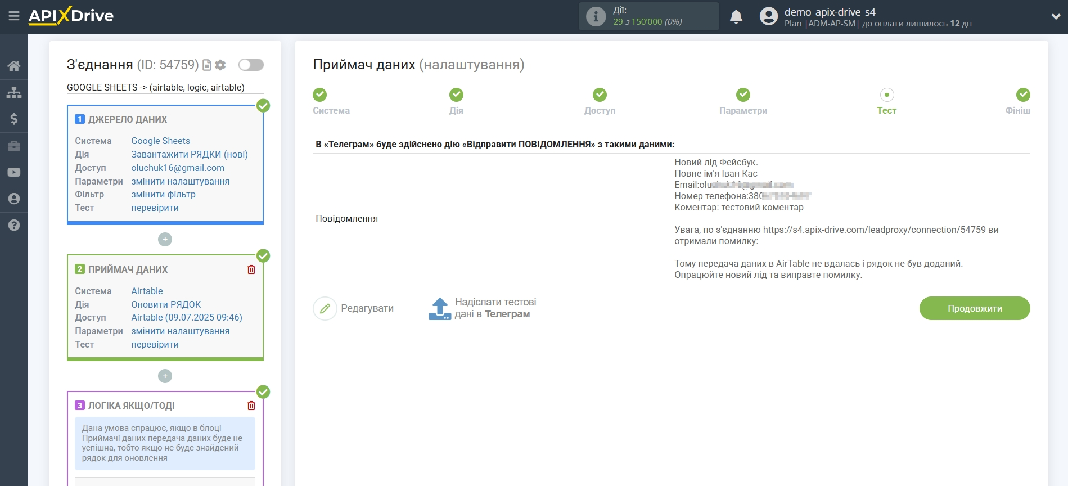This screenshot has height=486, width=1068.
Task: Delete the ЛОГІКА ЯКЩО/ТОДІ block
Action: pos(251,406)
